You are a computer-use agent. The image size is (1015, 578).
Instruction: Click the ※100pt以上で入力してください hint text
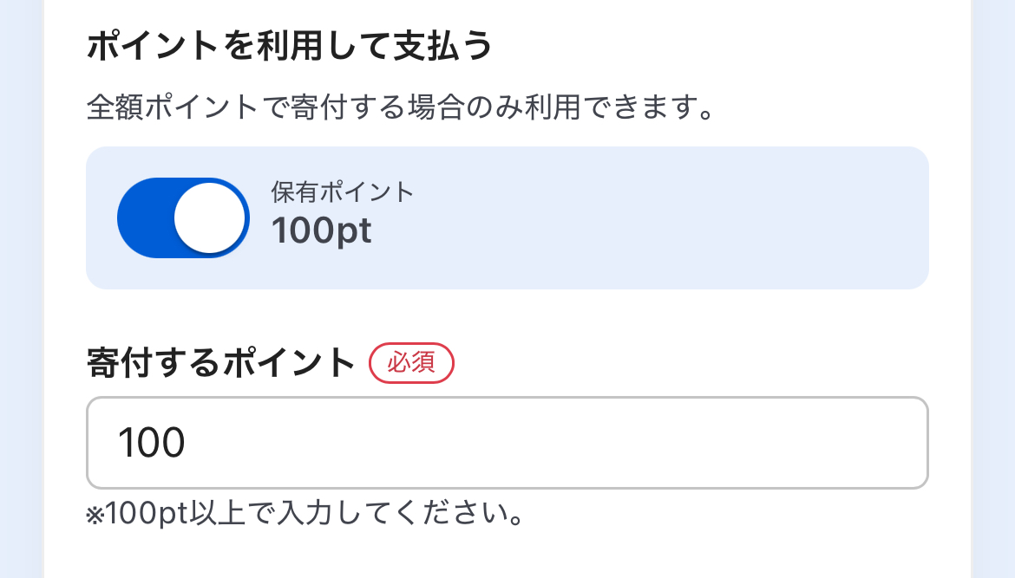point(308,516)
